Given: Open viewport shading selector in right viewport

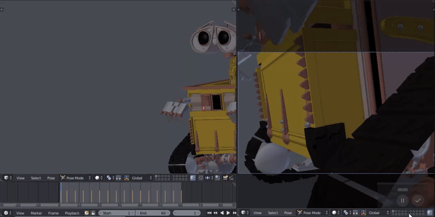Looking at the screenshot, I should click(x=336, y=213).
